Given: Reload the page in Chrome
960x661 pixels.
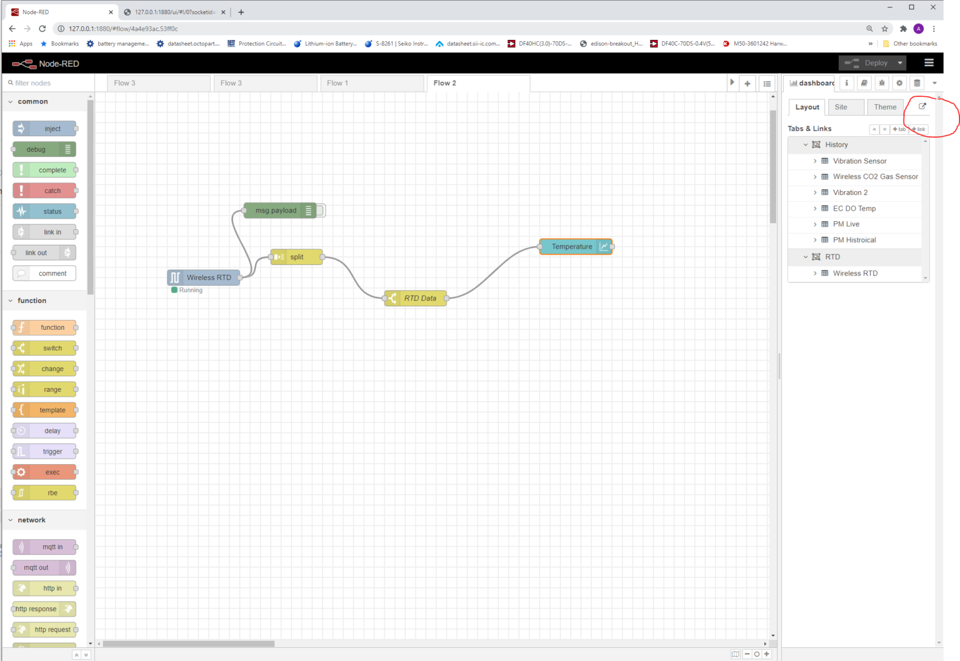Looking at the screenshot, I should [x=42, y=29].
